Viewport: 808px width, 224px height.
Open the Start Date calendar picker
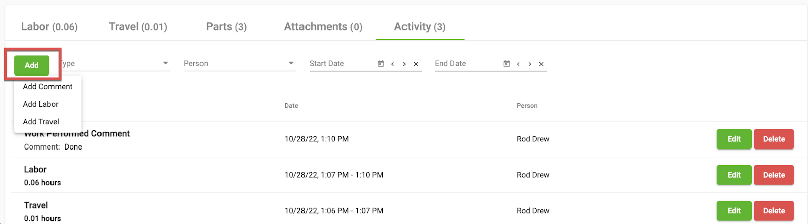tap(381, 64)
